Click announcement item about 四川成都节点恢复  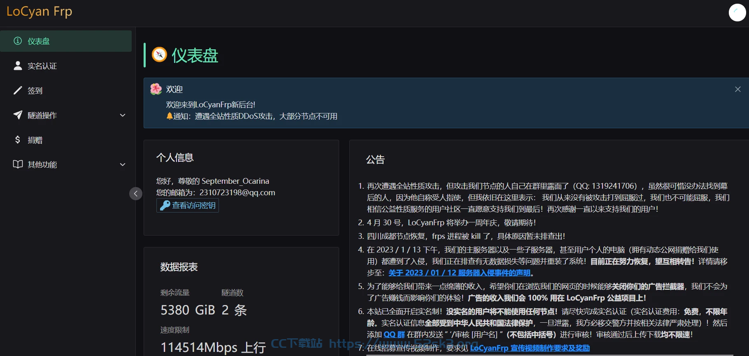pyautogui.click(x=466, y=236)
